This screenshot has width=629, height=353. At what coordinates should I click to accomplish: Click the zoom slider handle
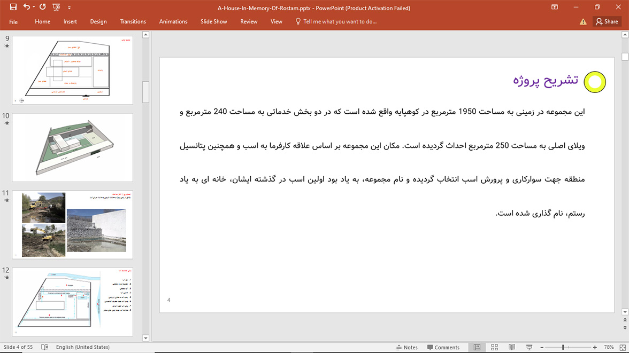(x=563, y=347)
